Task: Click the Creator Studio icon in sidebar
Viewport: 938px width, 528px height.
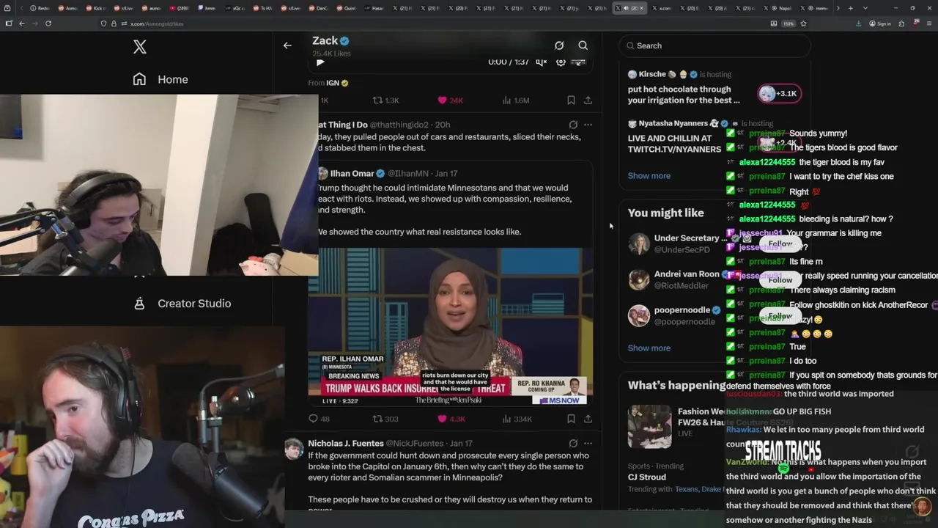Action: click(139, 303)
